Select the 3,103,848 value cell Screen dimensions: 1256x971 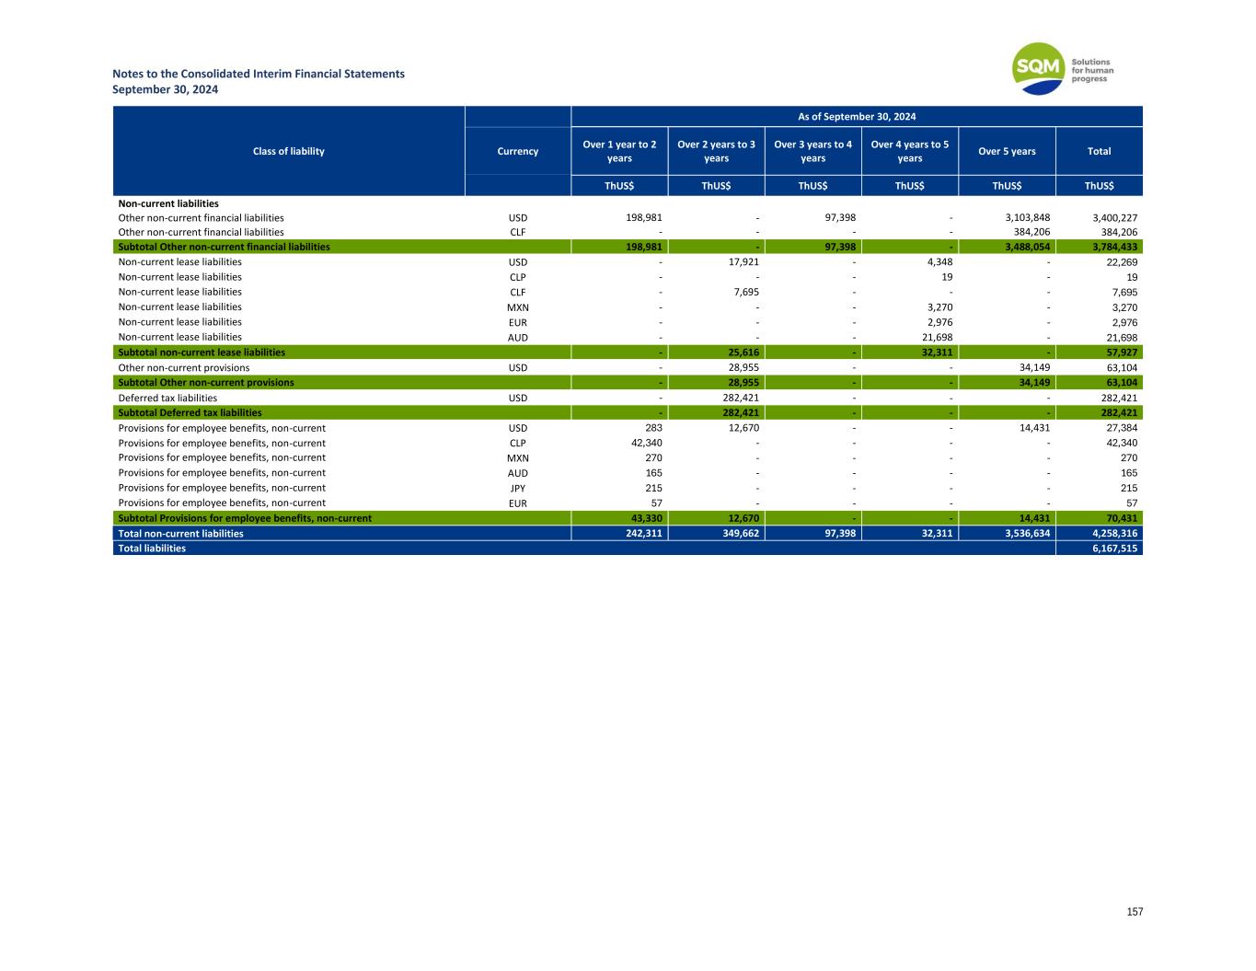point(1027,218)
